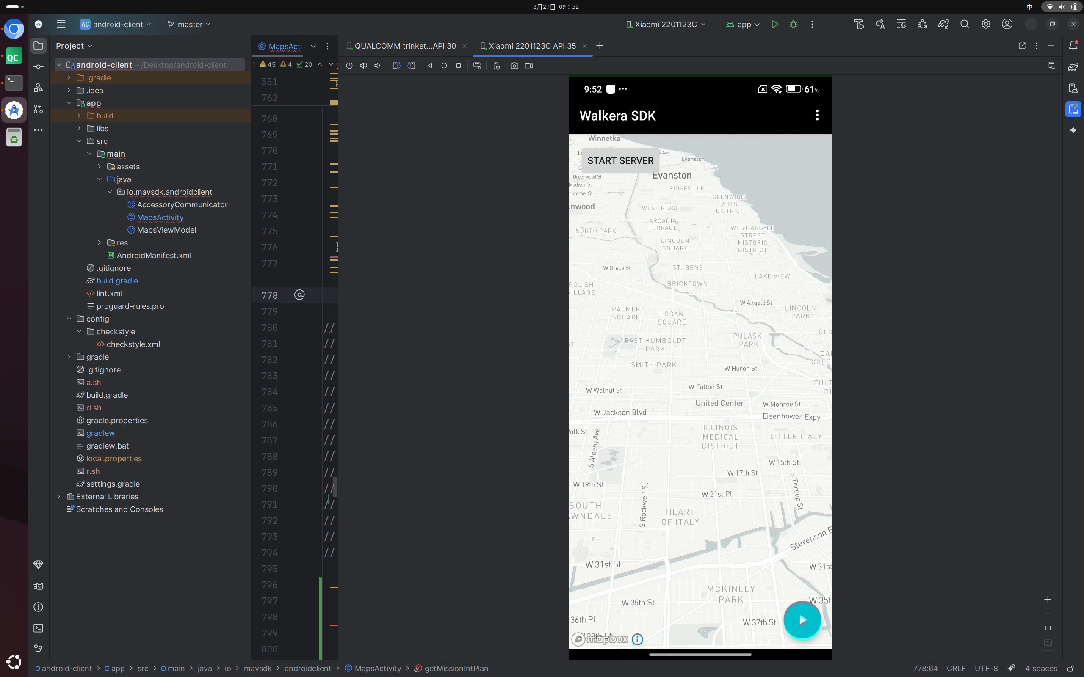Open Search Everywhere magnifier
This screenshot has width=1084, height=677.
(965, 24)
